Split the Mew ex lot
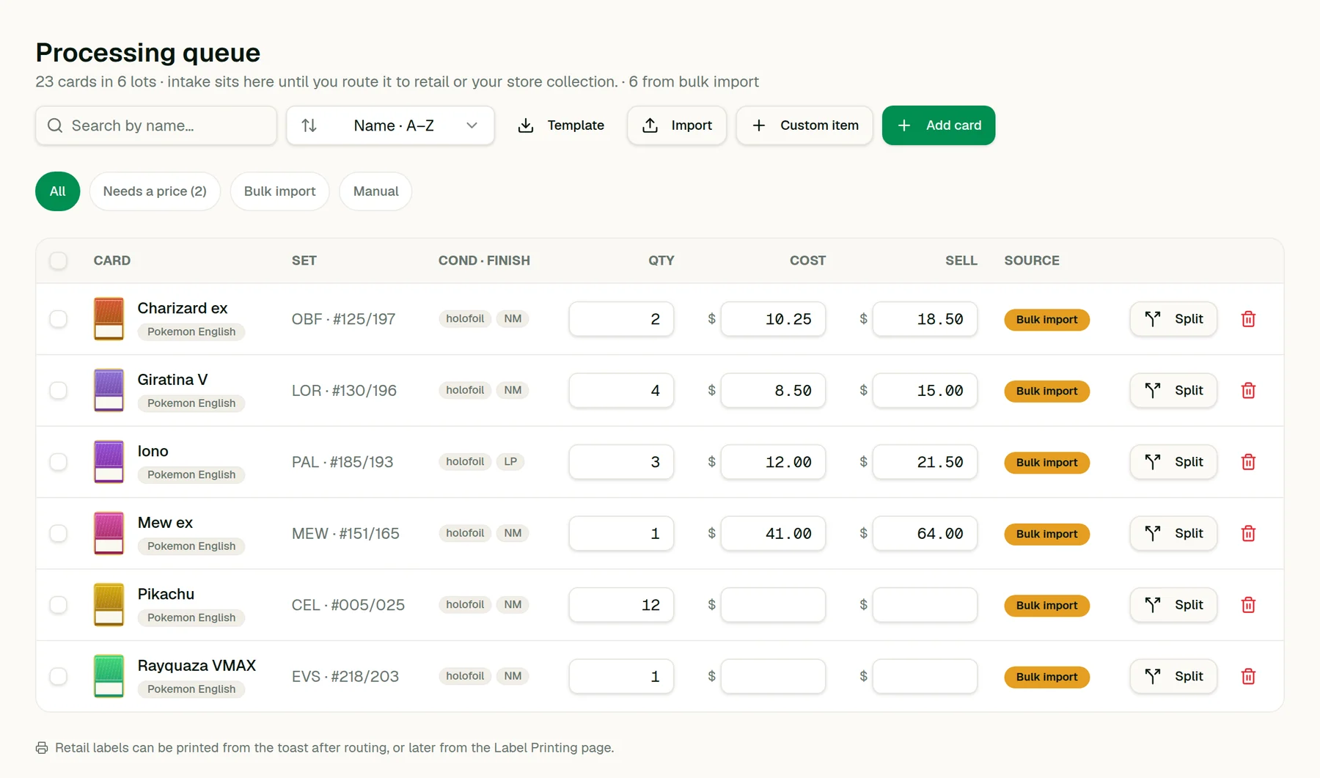The image size is (1320, 778). coord(1173,534)
